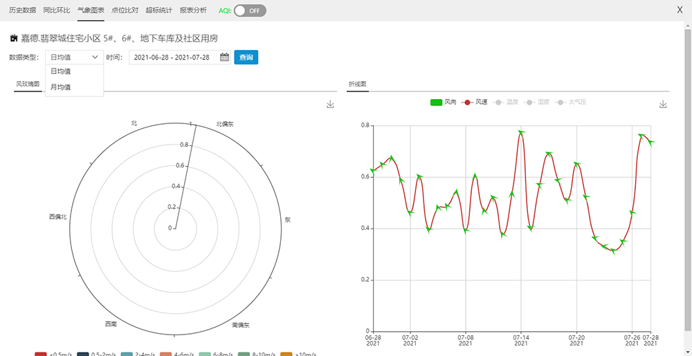Switch the AQI toggle on
692x356 pixels.
click(249, 10)
